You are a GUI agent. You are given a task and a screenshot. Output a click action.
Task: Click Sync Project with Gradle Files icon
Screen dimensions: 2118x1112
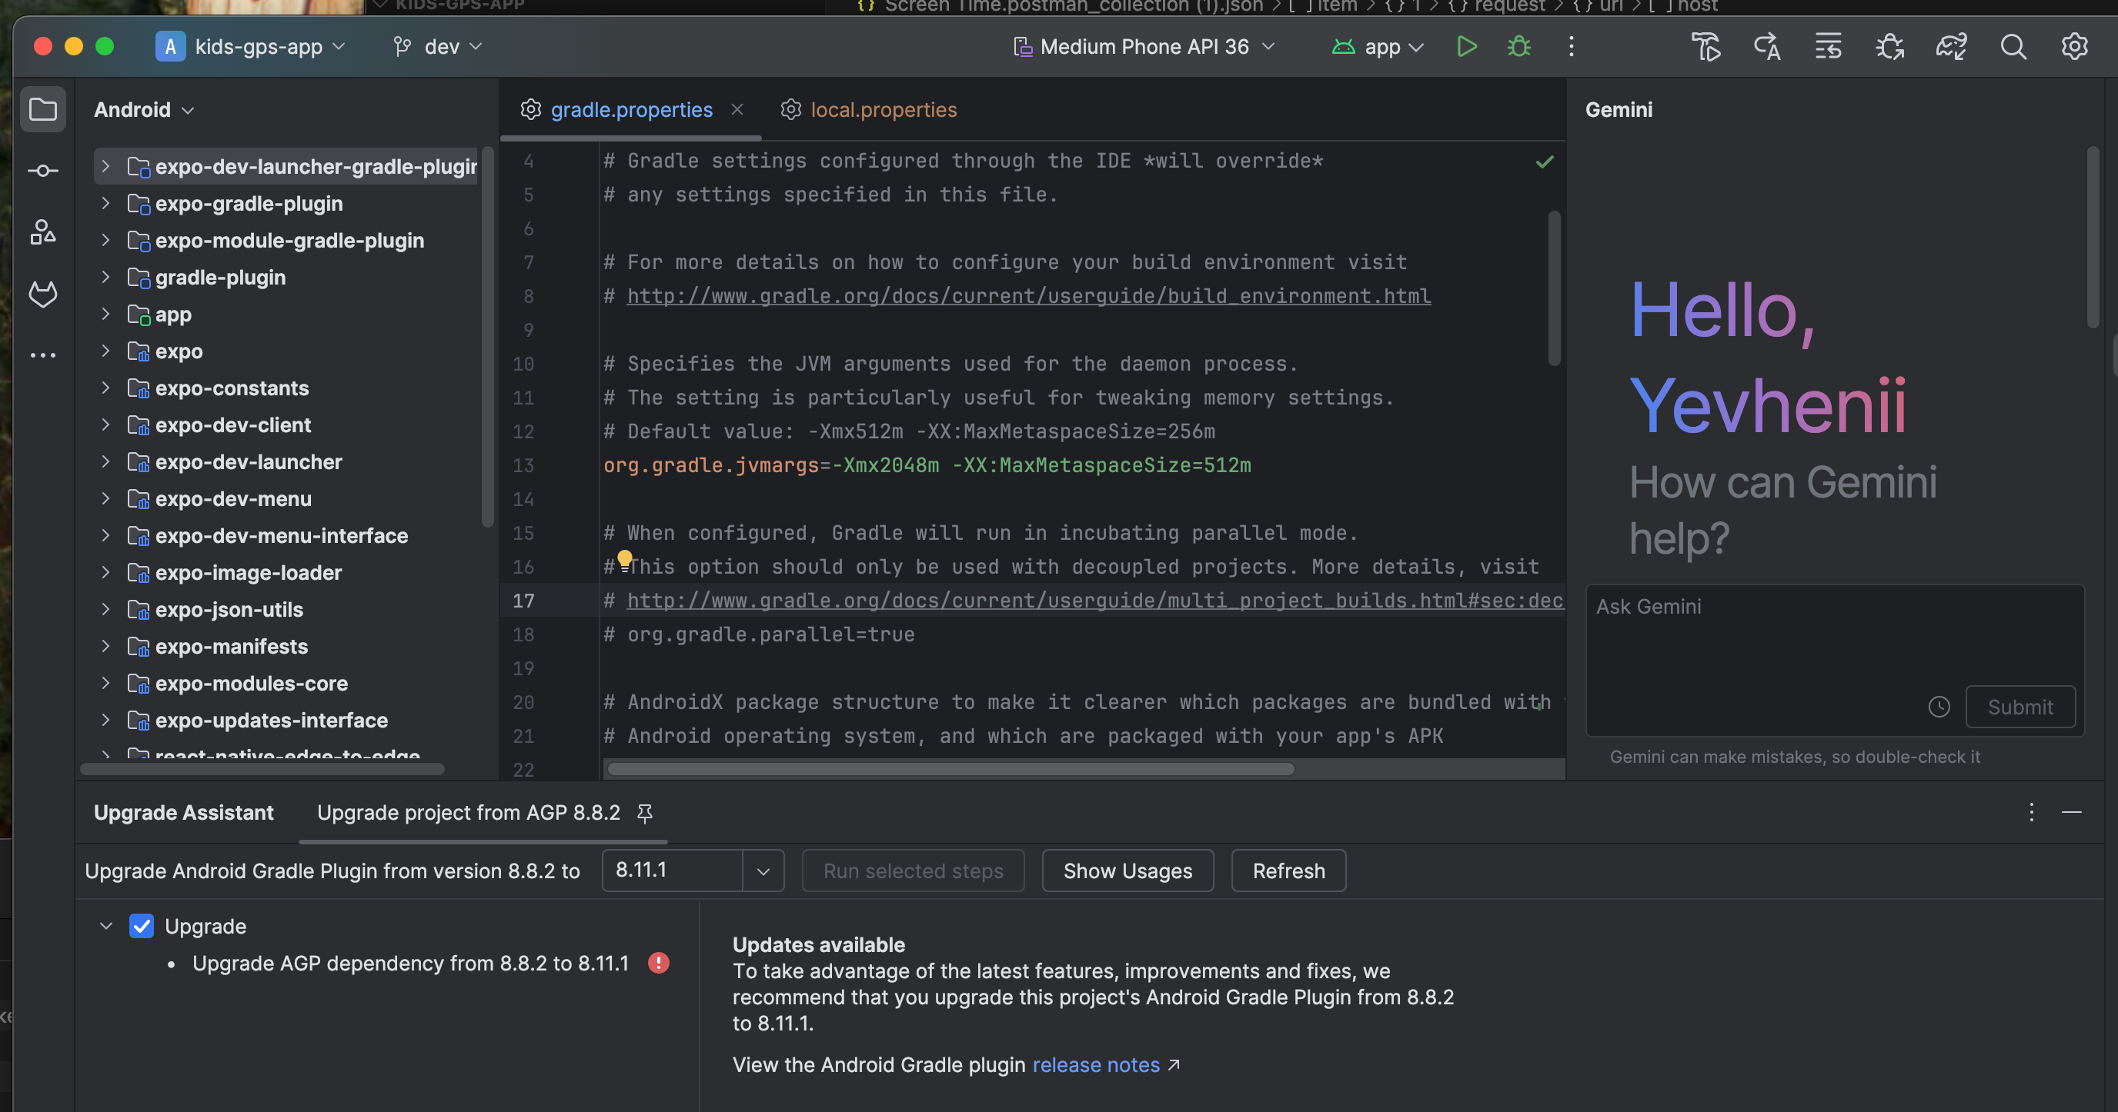click(1950, 47)
